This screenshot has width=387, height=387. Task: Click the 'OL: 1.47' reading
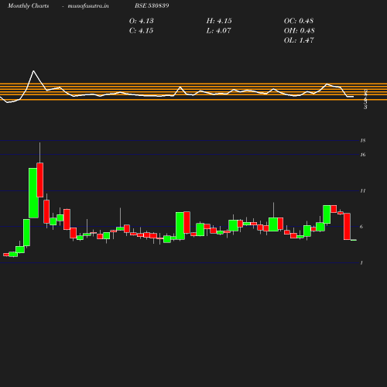pyautogui.click(x=299, y=40)
